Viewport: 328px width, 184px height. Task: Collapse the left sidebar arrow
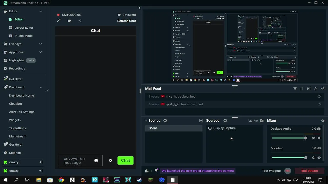coord(48,91)
